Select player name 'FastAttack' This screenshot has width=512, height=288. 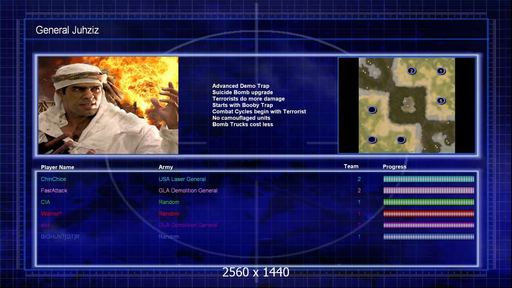(54, 191)
